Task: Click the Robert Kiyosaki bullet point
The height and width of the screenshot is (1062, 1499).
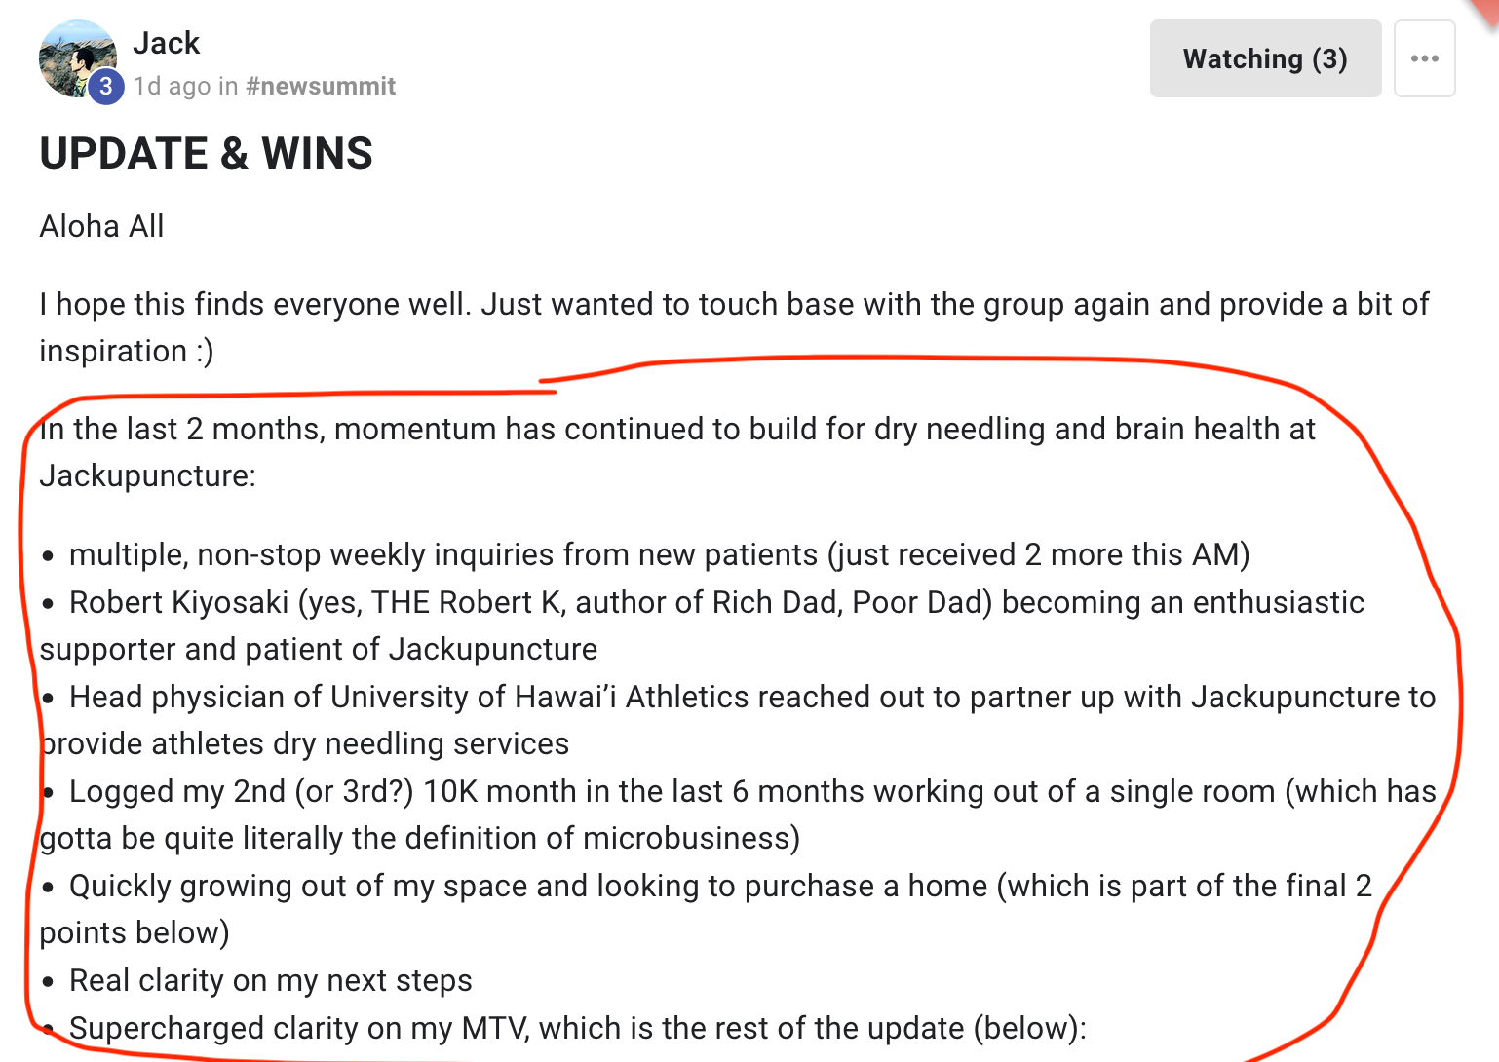Action: coord(715,602)
